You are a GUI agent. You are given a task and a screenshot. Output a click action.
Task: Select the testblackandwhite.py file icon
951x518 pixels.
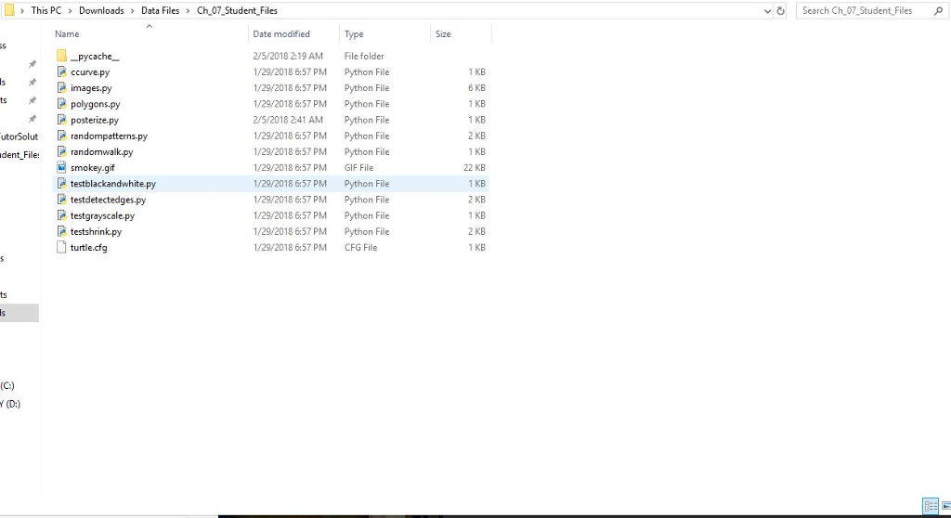[61, 183]
